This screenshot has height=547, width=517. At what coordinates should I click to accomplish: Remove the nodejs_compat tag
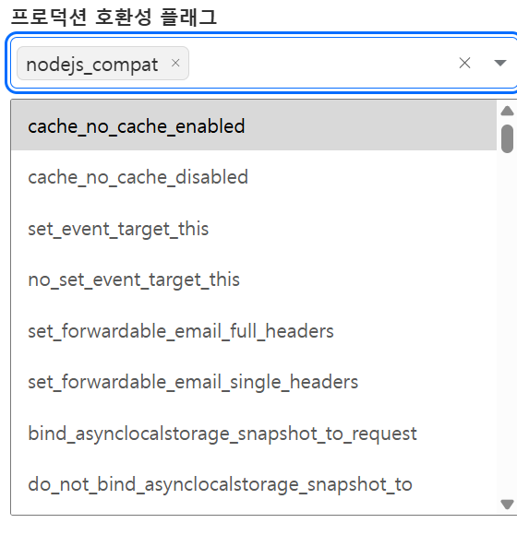175,63
